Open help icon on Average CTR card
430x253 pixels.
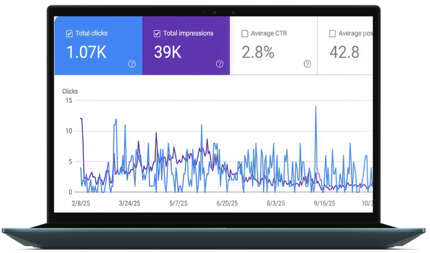point(307,64)
